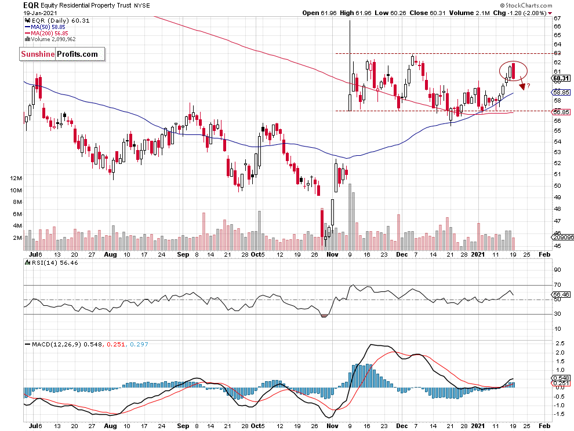Screen dimensions: 574x431
Task: Click the 'MA(200) 56.85' legend entry
Action: [x=49, y=33]
